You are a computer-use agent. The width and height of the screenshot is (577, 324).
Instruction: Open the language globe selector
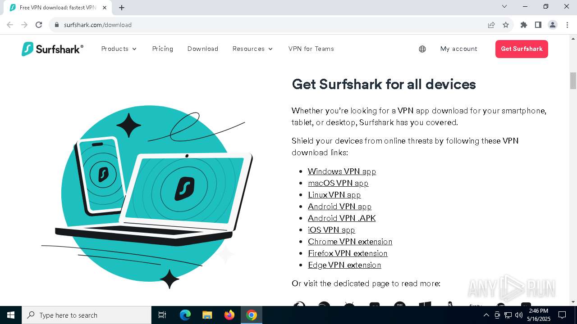click(422, 49)
